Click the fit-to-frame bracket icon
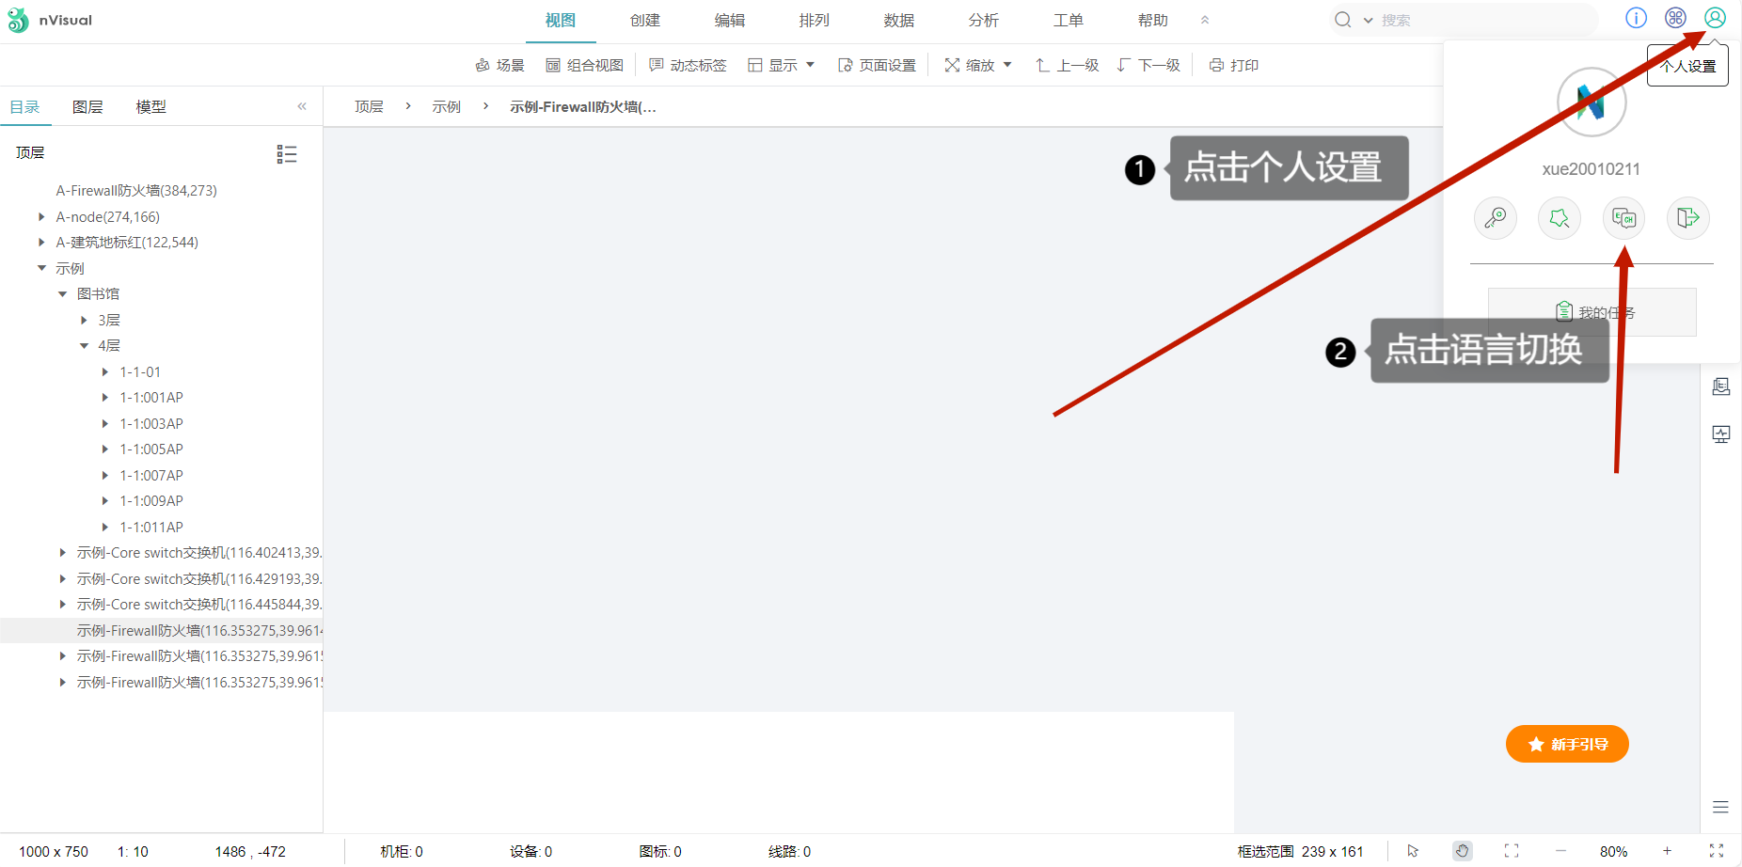Image resolution: width=1742 pixels, height=867 pixels. tap(1512, 851)
